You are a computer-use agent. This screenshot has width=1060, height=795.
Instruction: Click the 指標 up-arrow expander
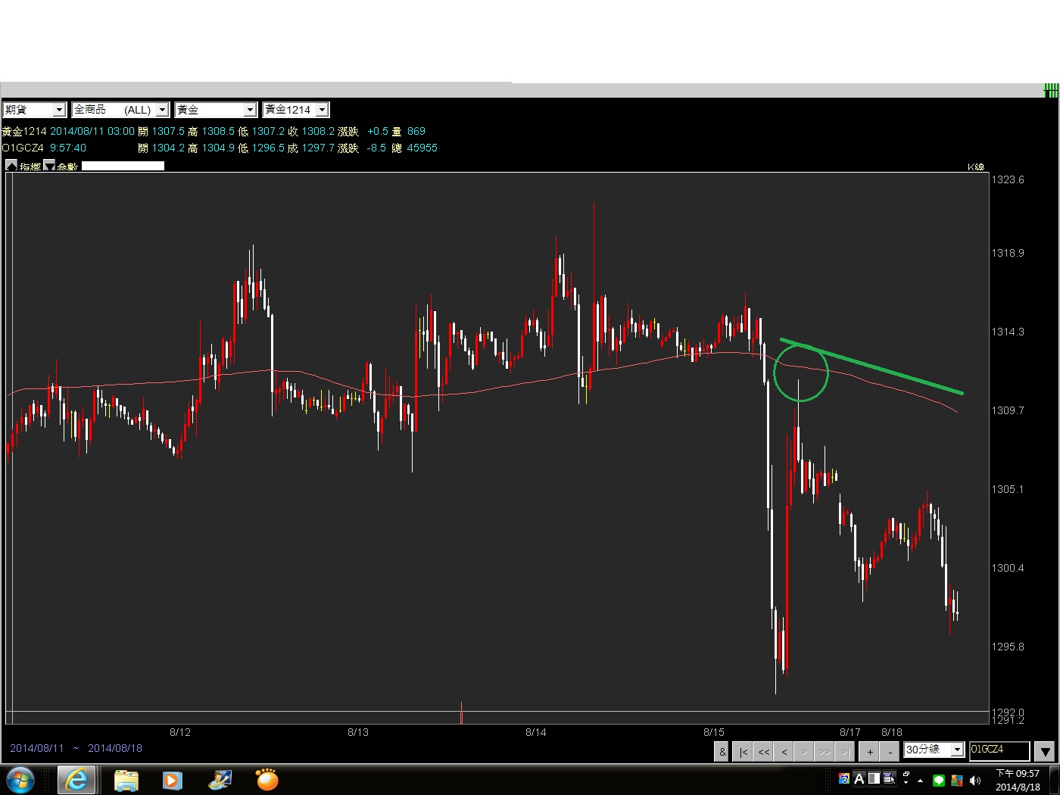click(11, 165)
